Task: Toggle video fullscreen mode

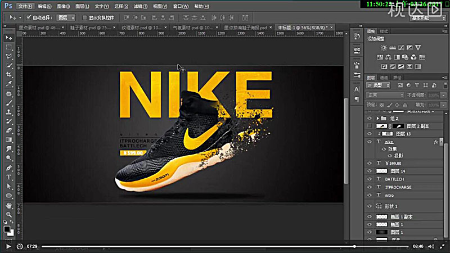Action: click(x=442, y=246)
